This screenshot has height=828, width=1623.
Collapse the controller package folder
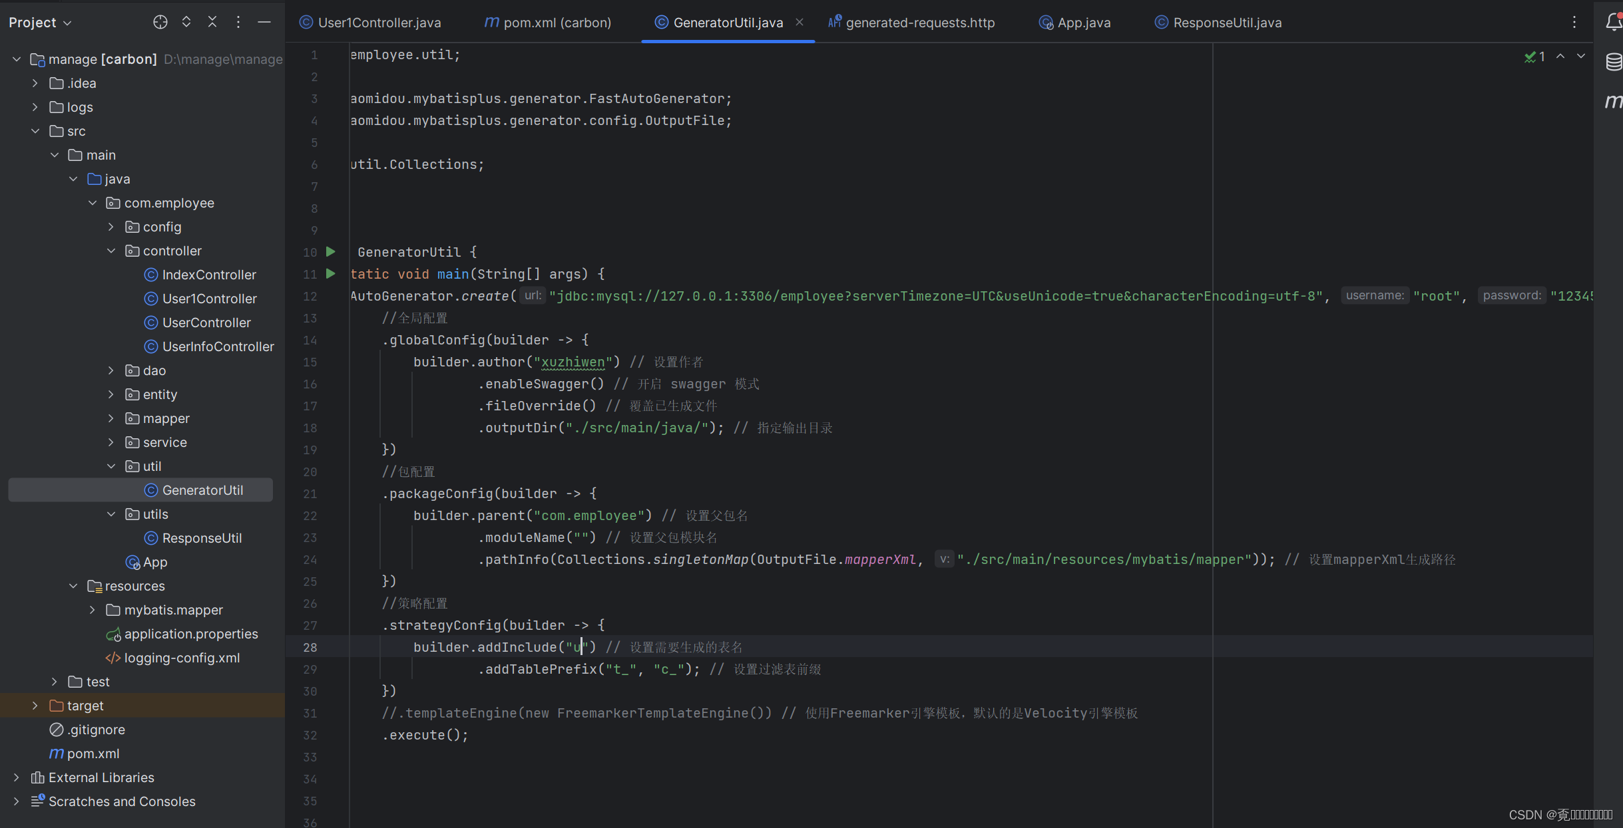click(111, 251)
